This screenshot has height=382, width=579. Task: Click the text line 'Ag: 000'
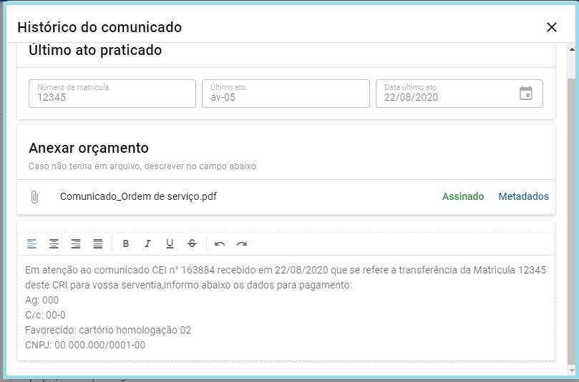(42, 300)
